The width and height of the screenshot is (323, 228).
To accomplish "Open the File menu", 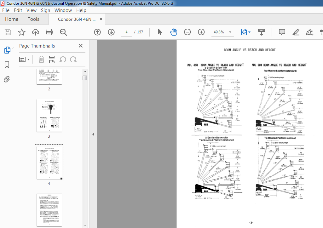I will (6, 10).
